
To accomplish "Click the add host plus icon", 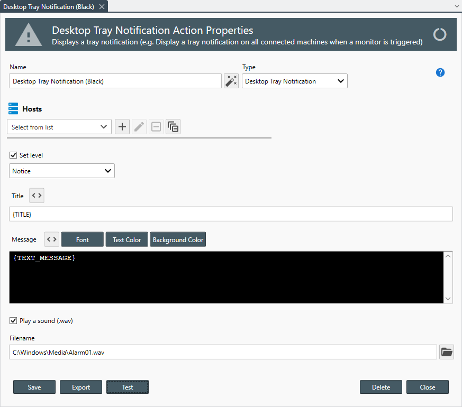I will coord(122,127).
